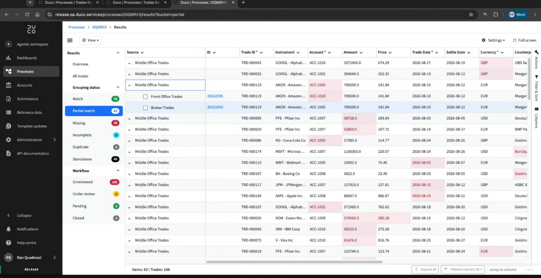541x278 pixels.
Task: Go to Processes breadcrumb link
Action: click(x=76, y=27)
